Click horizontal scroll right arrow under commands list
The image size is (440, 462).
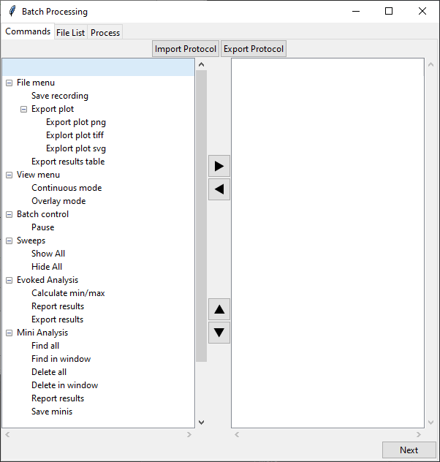tap(189, 435)
